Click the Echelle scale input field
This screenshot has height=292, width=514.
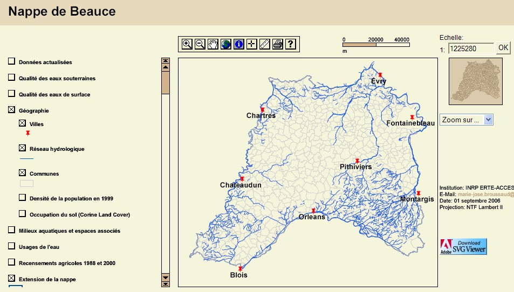(x=470, y=48)
